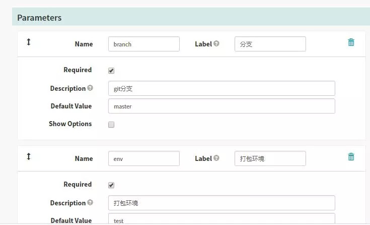The image size is (370, 225).
Task: Click the env Description field with 打包环境
Action: (x=221, y=203)
